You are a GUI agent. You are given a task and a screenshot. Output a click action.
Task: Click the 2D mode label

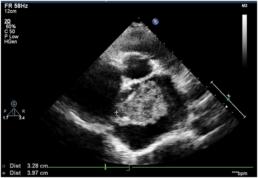[x=8, y=21]
